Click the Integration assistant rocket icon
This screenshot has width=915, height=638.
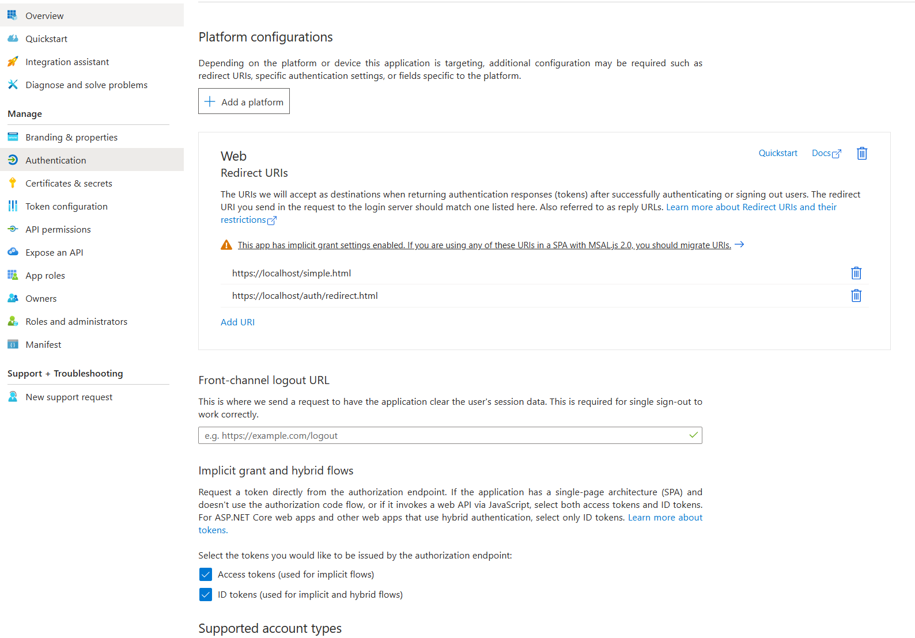(x=13, y=62)
